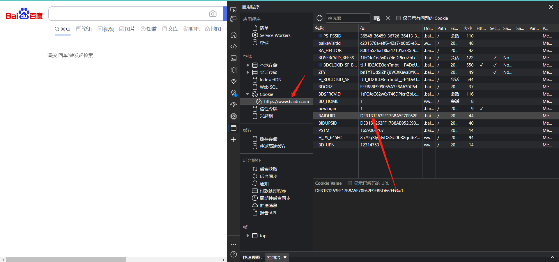Switch to 知道 search tab
559x262 pixels.
pyautogui.click(x=149, y=29)
